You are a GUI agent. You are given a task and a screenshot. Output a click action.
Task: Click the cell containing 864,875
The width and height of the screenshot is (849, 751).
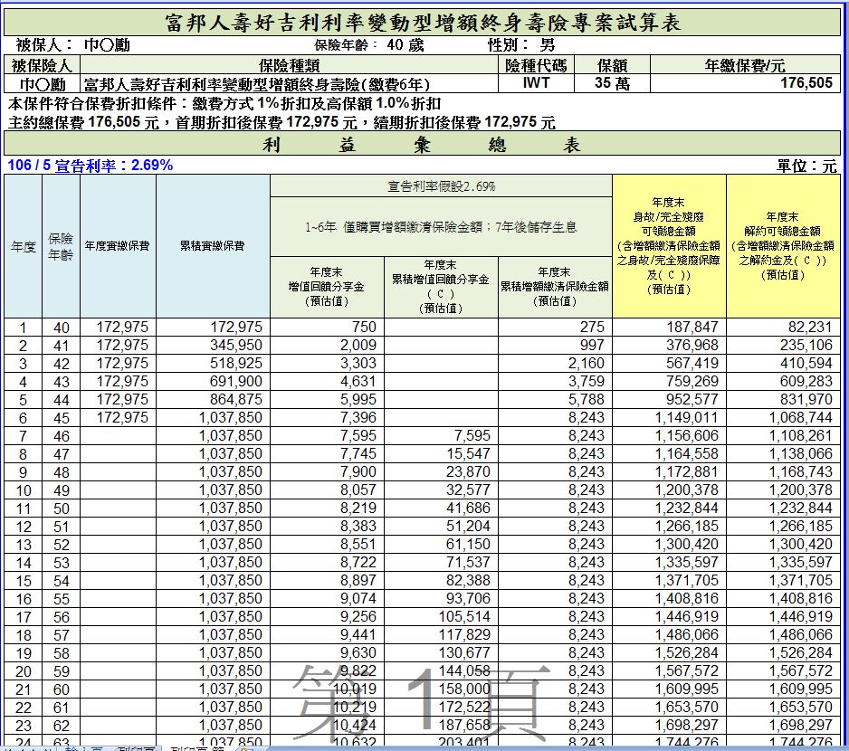click(x=213, y=400)
